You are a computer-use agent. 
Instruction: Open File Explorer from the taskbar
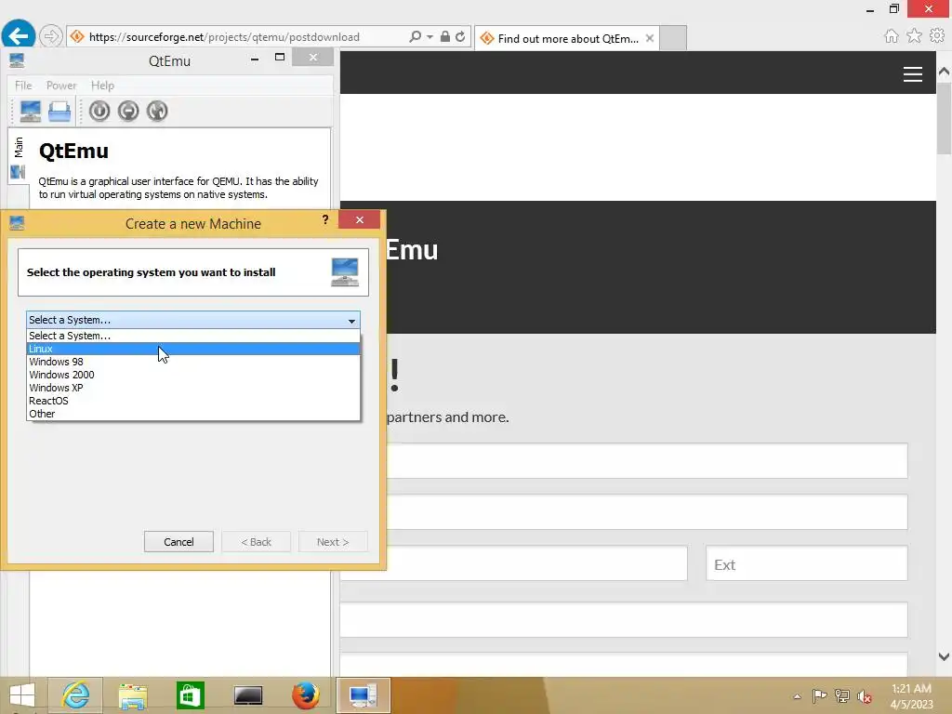133,695
